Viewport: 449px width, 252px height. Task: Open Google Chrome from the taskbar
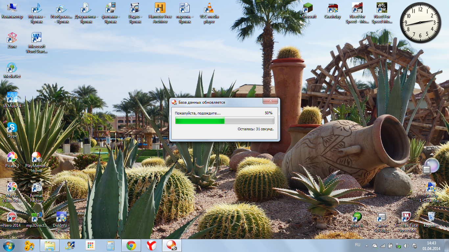tap(131, 245)
